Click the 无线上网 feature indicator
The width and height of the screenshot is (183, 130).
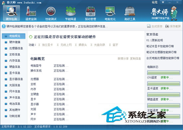[x=64, y=45]
